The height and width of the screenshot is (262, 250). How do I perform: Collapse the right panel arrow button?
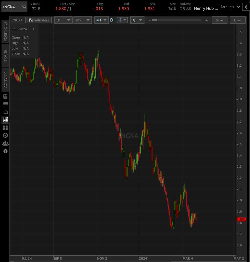coord(246,7)
